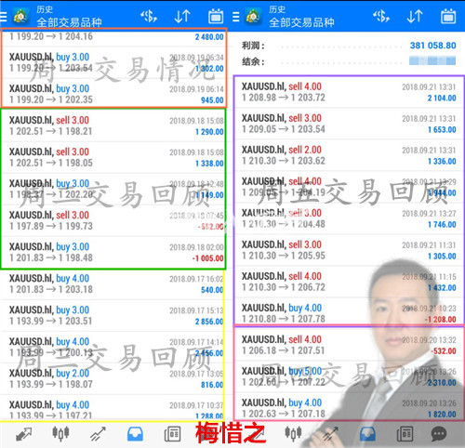Select the profit total 381 058.80
The height and width of the screenshot is (448, 465).
[432, 46]
